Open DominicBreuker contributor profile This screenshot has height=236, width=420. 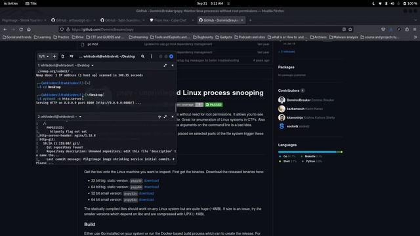click(x=299, y=100)
